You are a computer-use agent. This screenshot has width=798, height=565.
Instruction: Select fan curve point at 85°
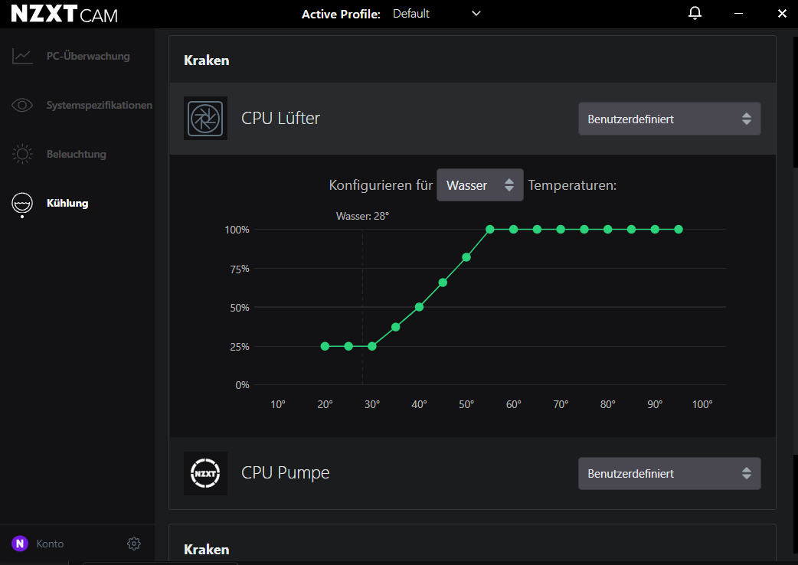[632, 230]
